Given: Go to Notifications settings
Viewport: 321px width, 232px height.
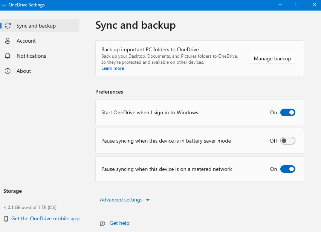Looking at the screenshot, I should pyautogui.click(x=40, y=56).
